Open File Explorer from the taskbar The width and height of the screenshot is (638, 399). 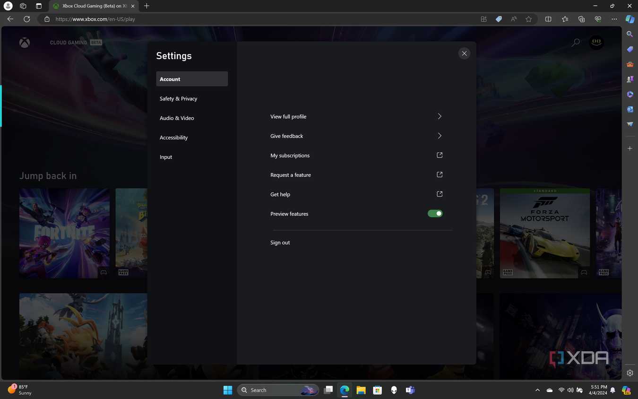click(x=361, y=390)
